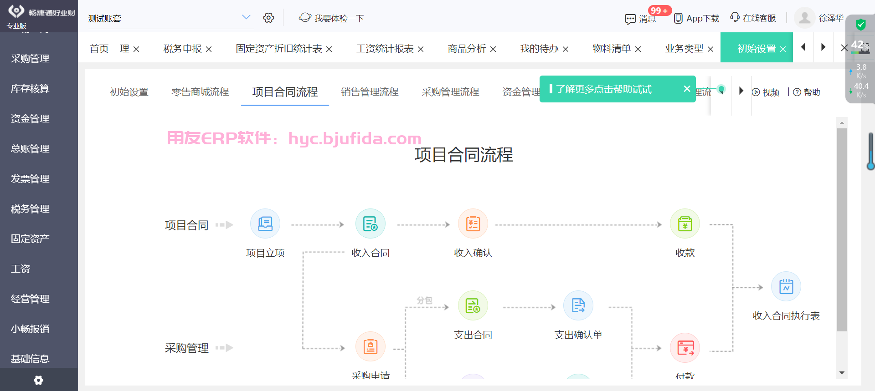Open the 收入确认 workflow icon

473,223
